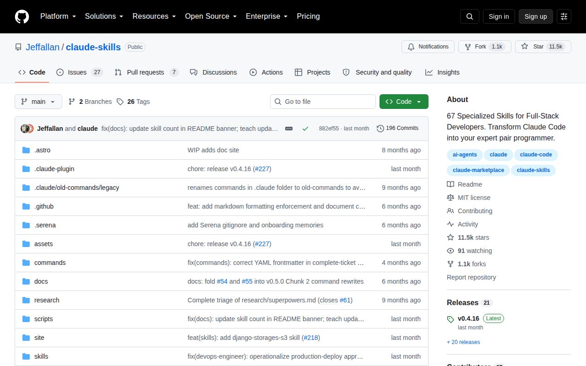This screenshot has width=586, height=366.
Task: Click folder icon of .github row
Action: pos(26,206)
